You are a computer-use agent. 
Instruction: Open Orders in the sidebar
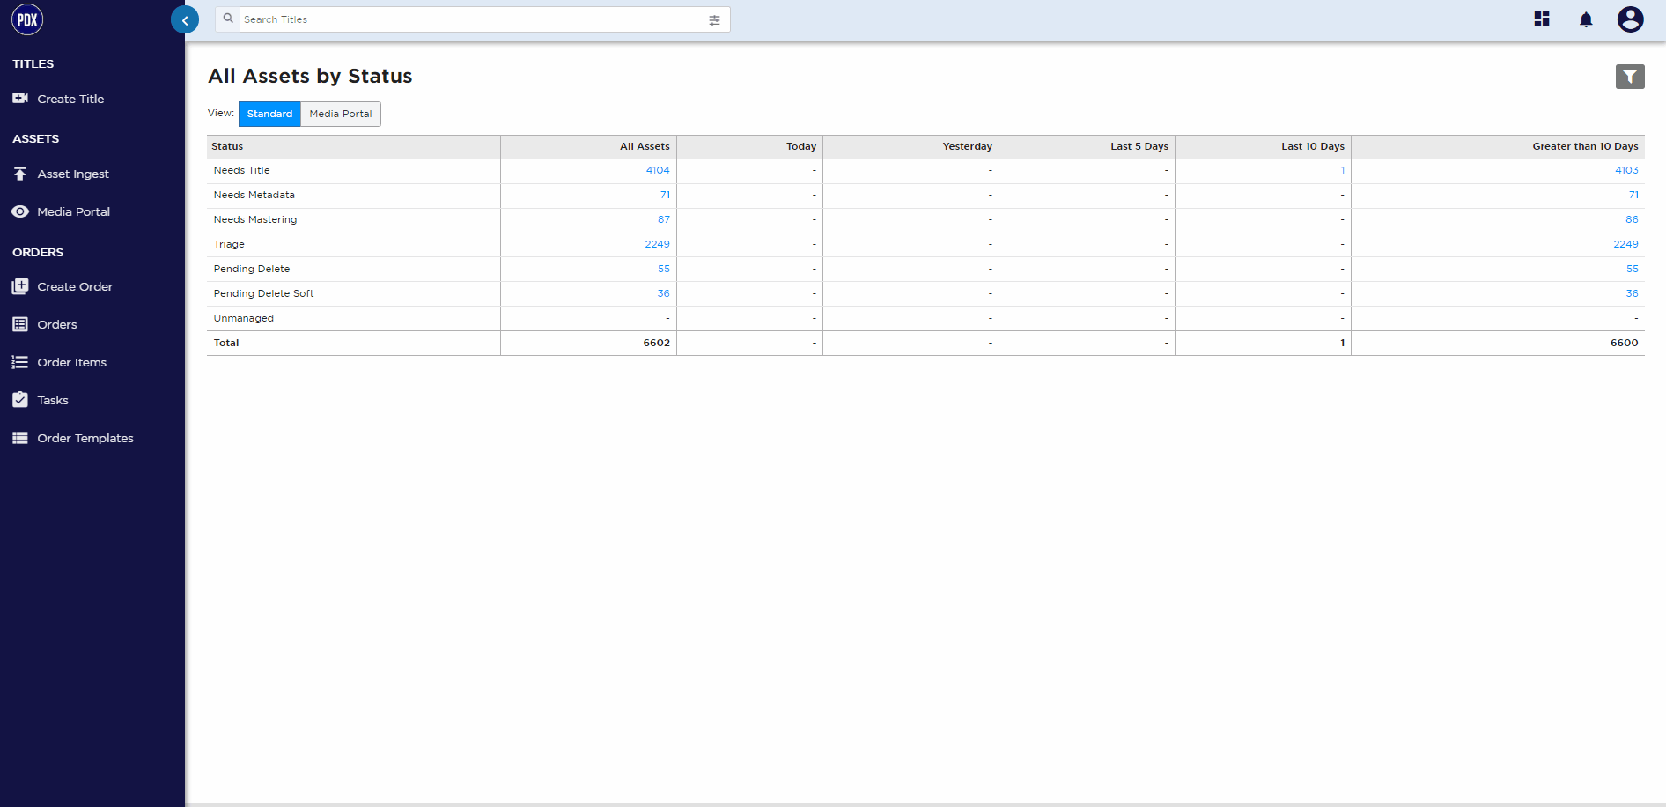coord(57,324)
